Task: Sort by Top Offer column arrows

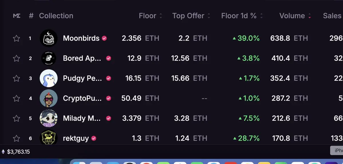Action: tap(209, 16)
